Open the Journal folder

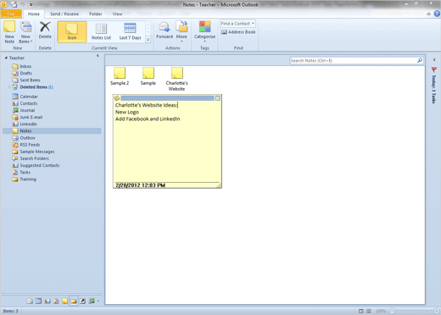[27, 110]
